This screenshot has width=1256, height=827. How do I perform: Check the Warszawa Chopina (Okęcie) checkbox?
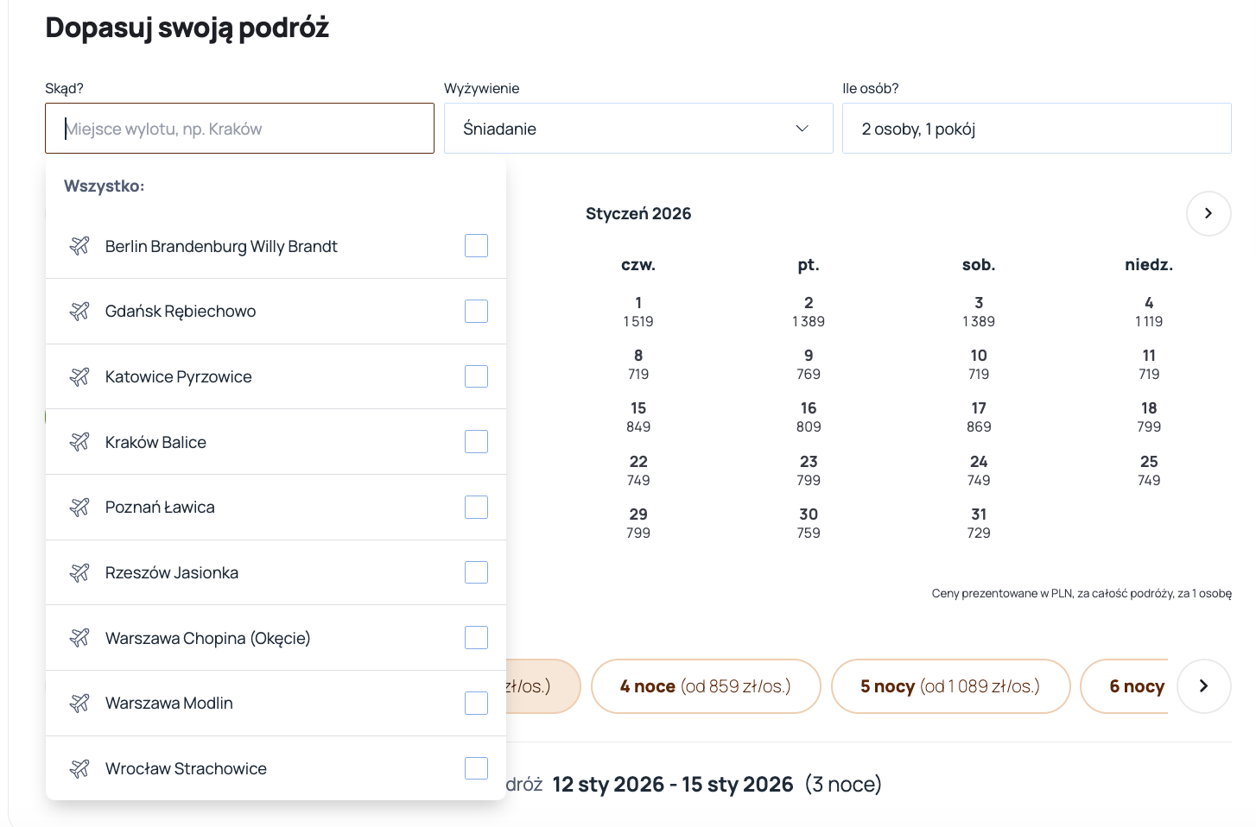[476, 638]
